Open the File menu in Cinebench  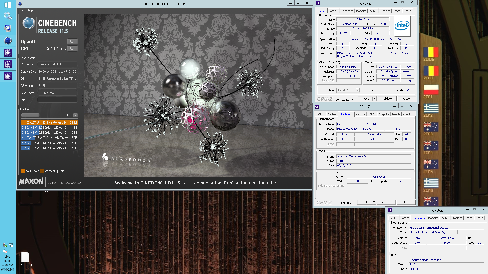click(21, 10)
